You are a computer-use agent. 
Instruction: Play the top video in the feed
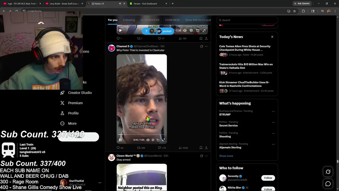(x=120, y=31)
